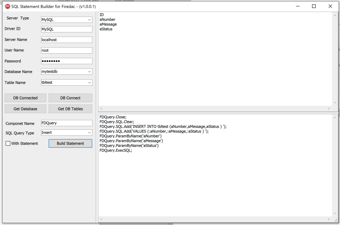The width and height of the screenshot is (340, 225).
Task: Click the DB Connect button
Action: [x=70, y=98]
